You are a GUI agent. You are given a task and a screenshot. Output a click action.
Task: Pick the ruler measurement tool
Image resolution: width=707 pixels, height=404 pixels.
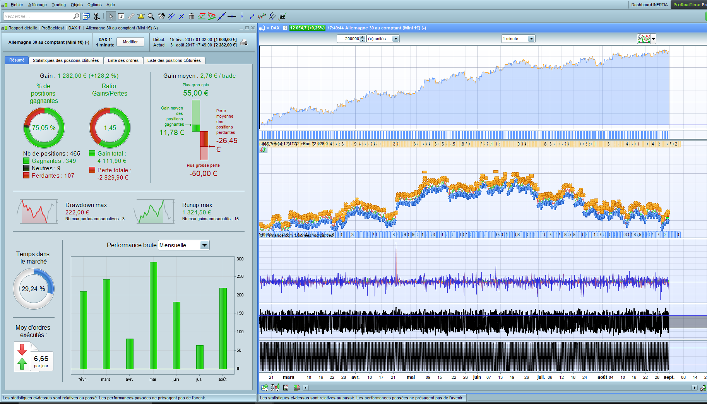131,16
